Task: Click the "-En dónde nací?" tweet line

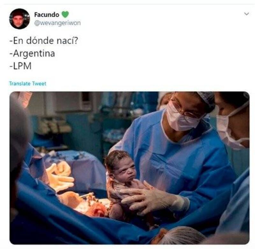Action: [44, 41]
